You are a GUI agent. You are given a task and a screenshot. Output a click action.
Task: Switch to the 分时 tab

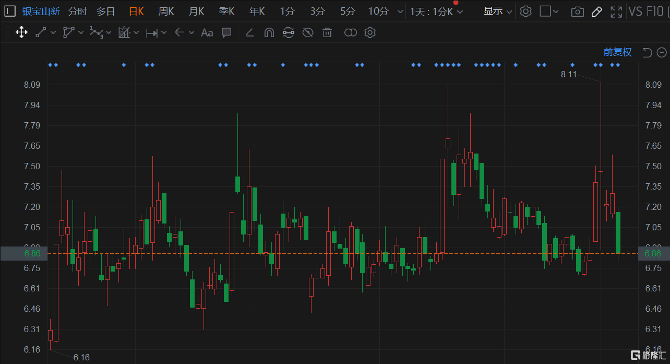(78, 11)
